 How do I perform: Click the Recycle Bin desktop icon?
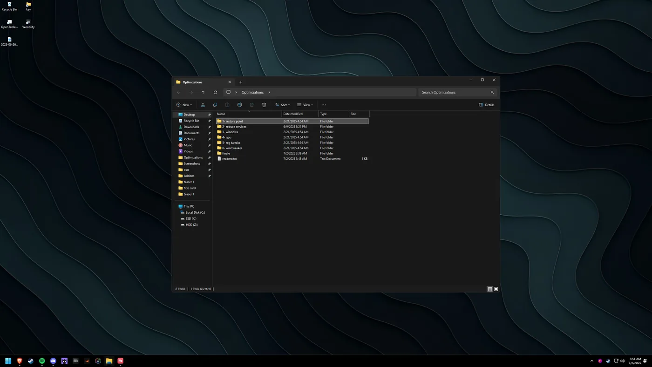pos(9,6)
